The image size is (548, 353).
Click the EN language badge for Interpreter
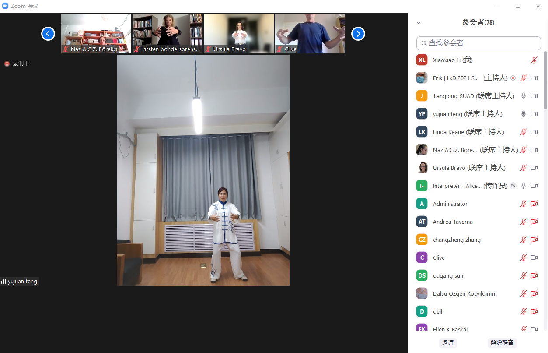pos(513,186)
